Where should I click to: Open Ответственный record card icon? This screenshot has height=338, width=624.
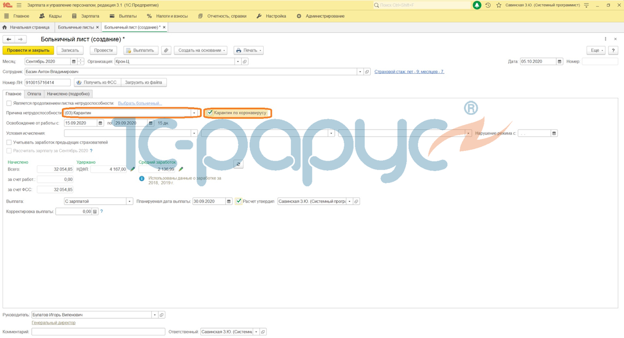(263, 332)
